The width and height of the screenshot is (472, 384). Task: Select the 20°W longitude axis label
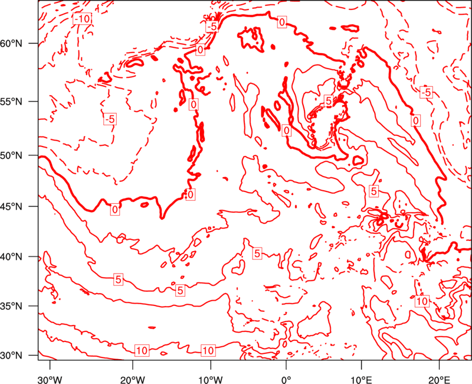(x=132, y=379)
